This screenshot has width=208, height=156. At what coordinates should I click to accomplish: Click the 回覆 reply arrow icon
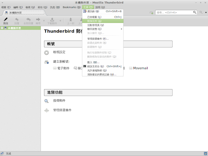tap(17, 19)
